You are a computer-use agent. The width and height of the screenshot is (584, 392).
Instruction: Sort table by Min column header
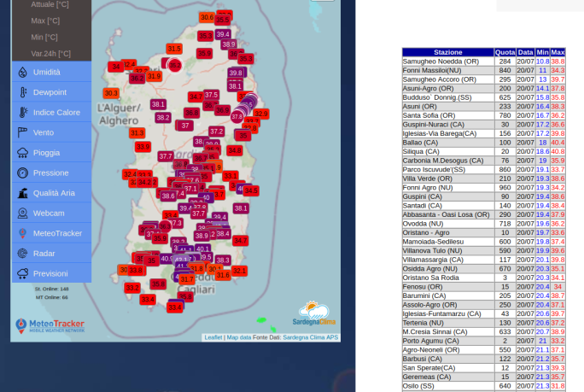pyautogui.click(x=543, y=52)
